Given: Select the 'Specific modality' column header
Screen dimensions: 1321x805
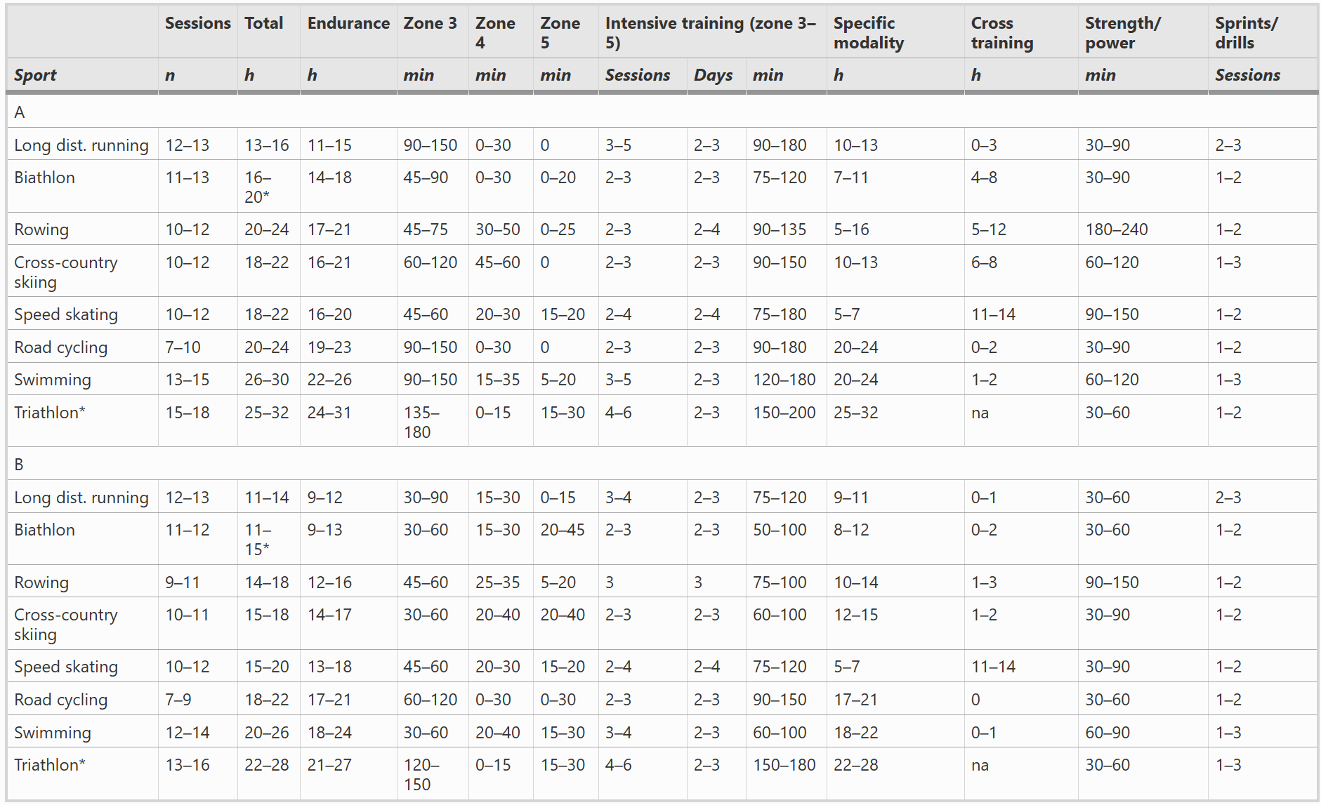Looking at the screenshot, I should (868, 33).
